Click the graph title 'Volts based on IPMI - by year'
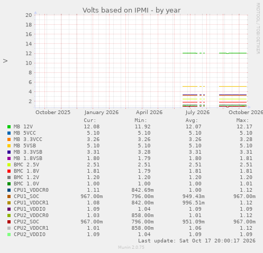The image size is (263, 253). 131,10
